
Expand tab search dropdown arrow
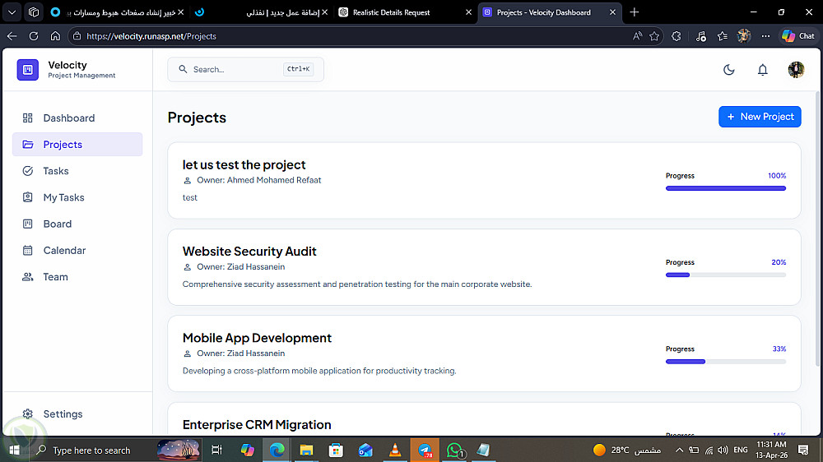point(12,12)
